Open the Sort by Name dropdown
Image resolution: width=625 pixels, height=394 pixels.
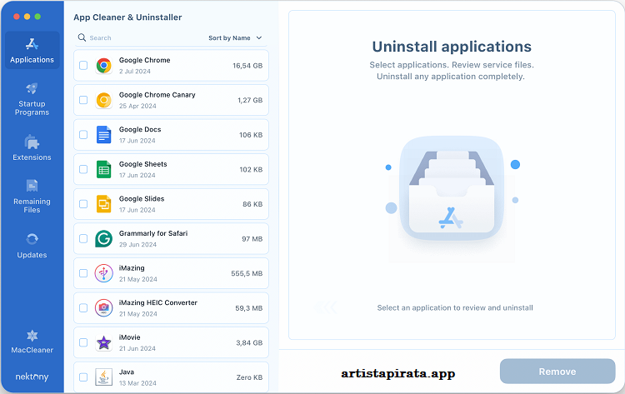pyautogui.click(x=235, y=37)
